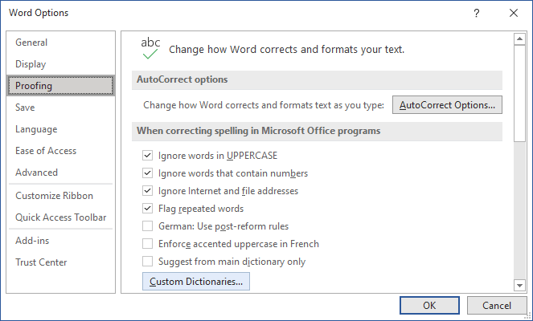Go to Language settings

click(60, 129)
